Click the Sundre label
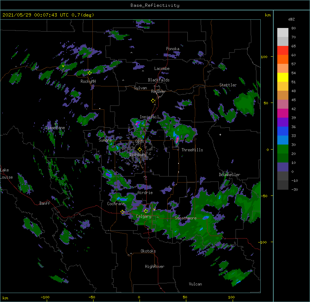This screenshot has height=302, width=310. 105,140
